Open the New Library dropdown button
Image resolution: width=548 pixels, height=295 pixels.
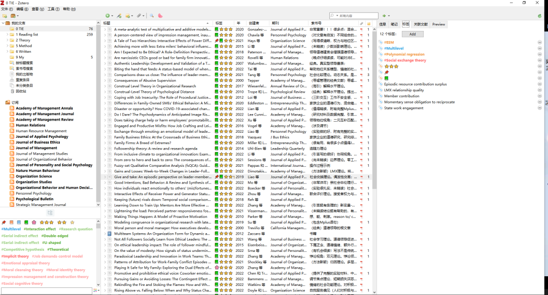[x=14, y=16]
